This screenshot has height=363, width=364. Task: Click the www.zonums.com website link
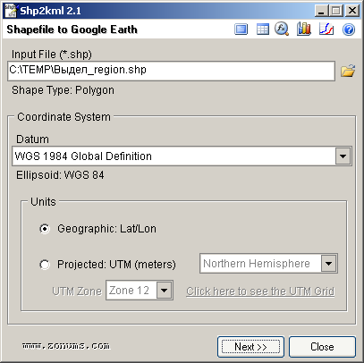[x=66, y=346]
